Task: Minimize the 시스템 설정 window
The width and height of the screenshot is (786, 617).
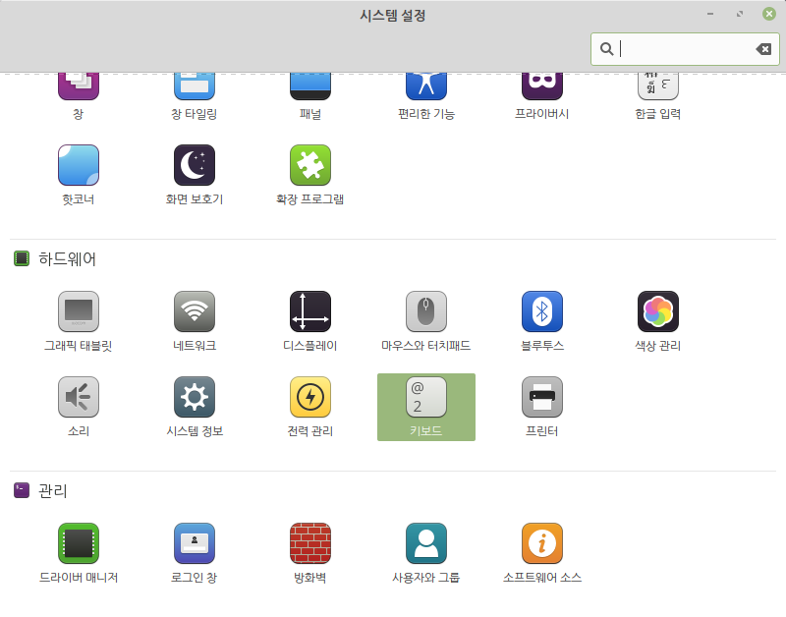Action: click(x=710, y=14)
